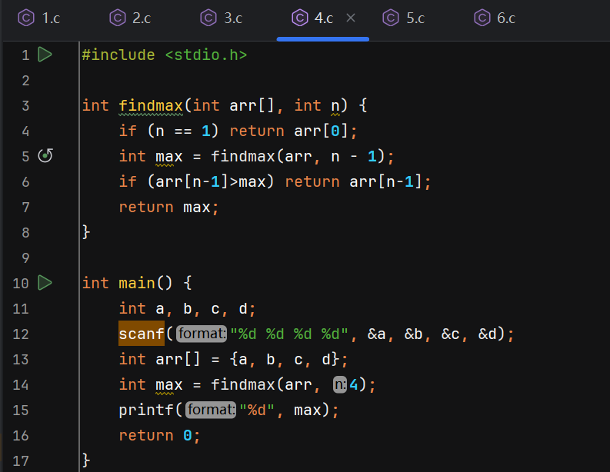Close the 4.c tab
This screenshot has height=472, width=610.
[x=351, y=18]
